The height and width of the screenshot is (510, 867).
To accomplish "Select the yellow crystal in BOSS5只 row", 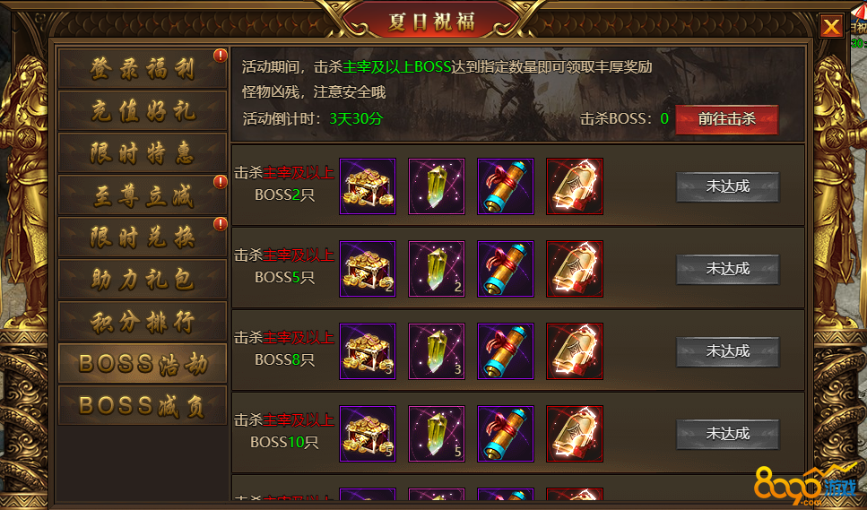I will click(x=437, y=269).
